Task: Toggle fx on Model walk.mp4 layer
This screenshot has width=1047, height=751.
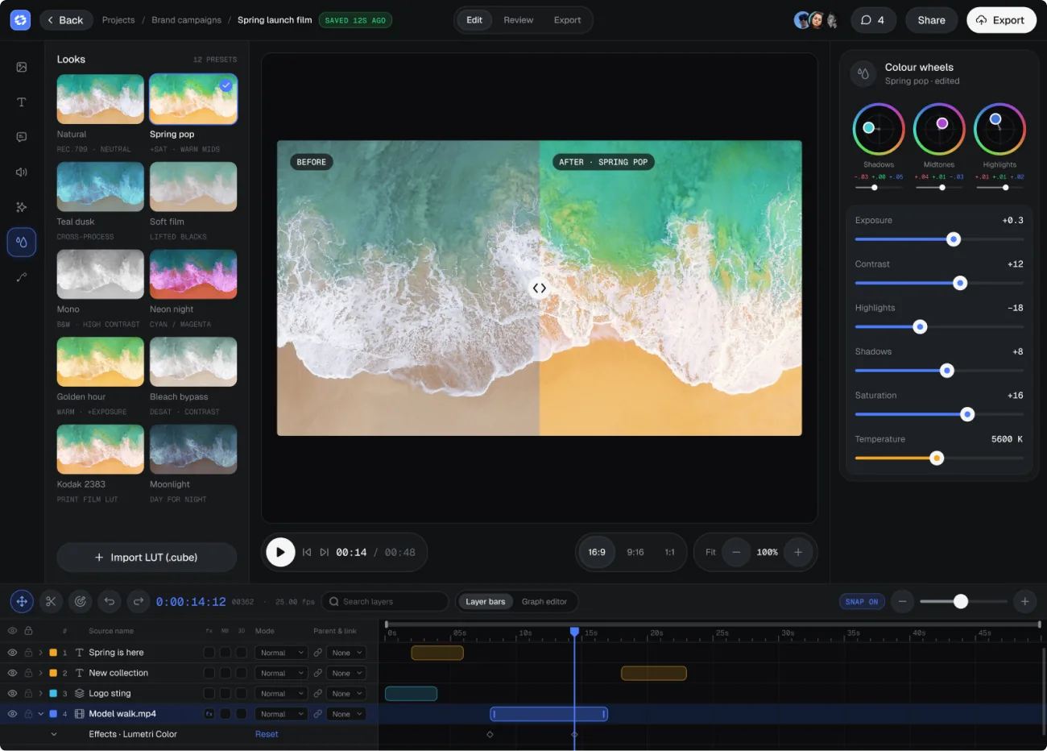Action: [x=209, y=714]
